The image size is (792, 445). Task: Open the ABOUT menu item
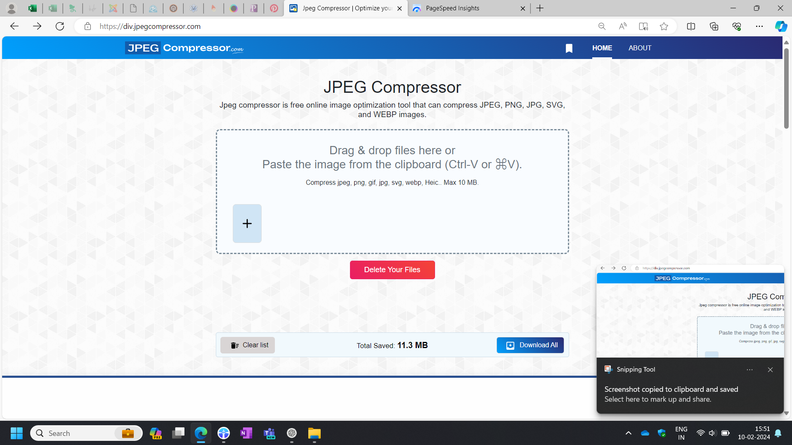[x=640, y=48]
